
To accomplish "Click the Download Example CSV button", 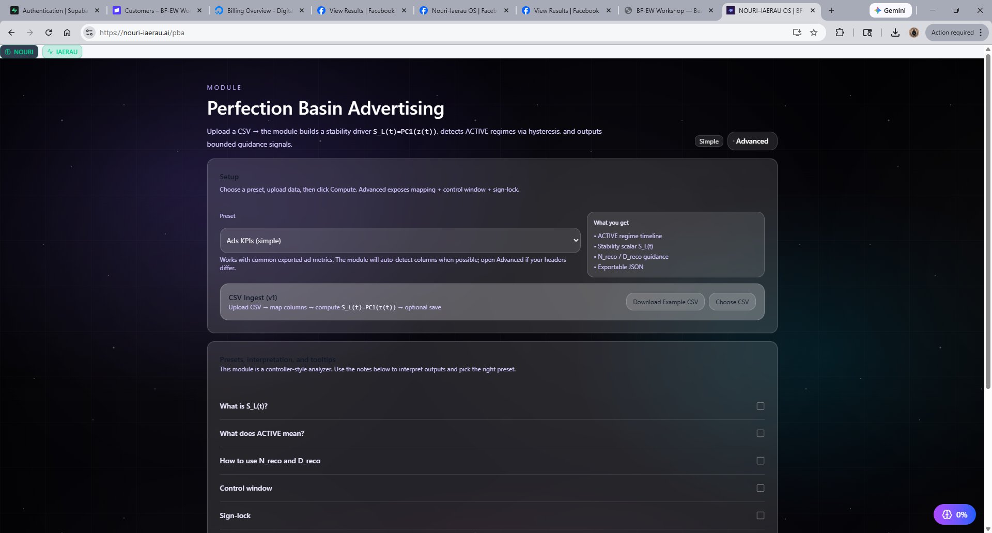I will [x=665, y=302].
